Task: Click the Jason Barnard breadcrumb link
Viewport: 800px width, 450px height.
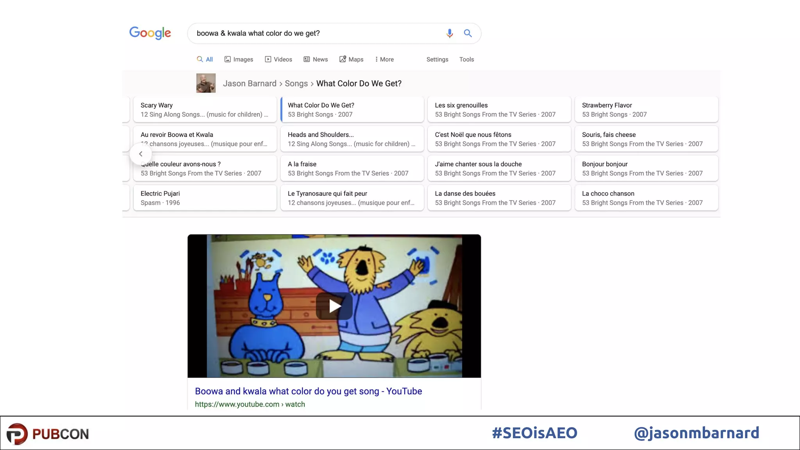Action: click(x=250, y=84)
